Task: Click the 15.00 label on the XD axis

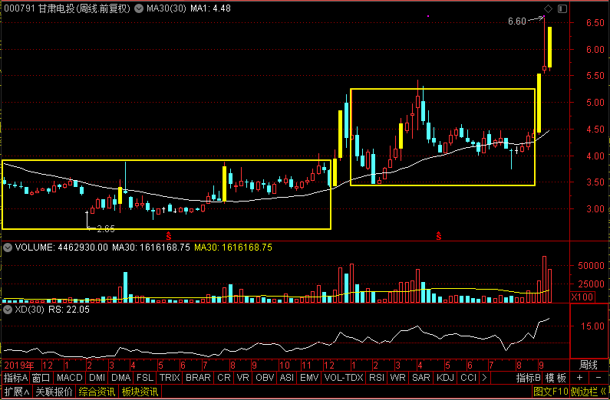Action: (x=593, y=326)
